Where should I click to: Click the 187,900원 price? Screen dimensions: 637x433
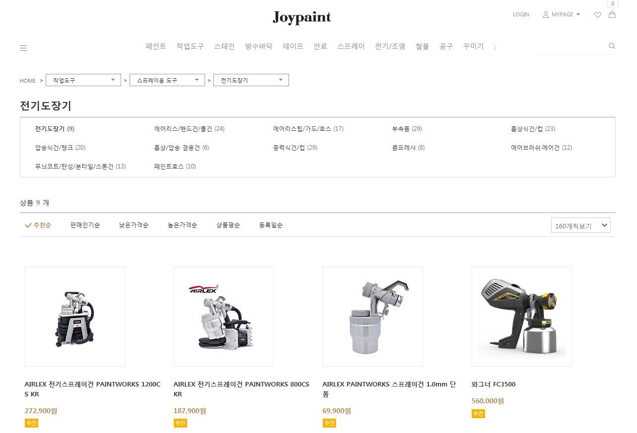(190, 411)
